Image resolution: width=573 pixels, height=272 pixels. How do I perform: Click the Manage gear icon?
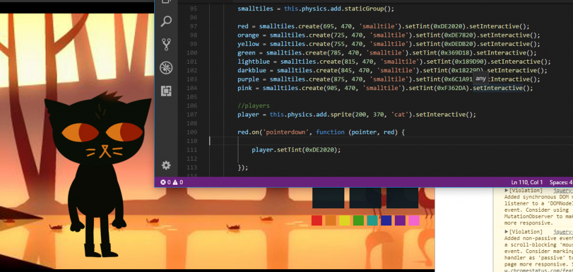pos(166,165)
